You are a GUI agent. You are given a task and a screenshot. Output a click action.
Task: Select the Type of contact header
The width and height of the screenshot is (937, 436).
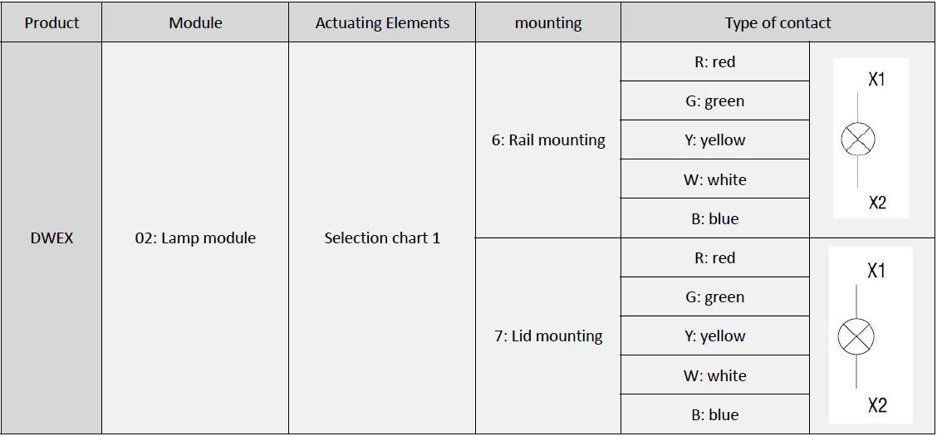(x=778, y=22)
